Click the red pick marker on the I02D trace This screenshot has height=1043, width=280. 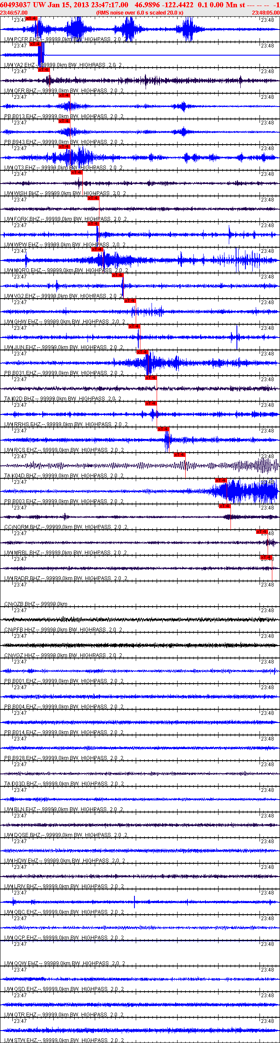151,378
